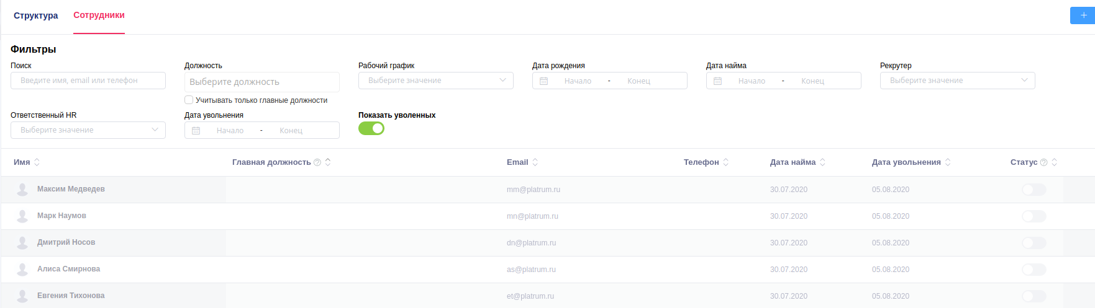
Task: Open the Рабочий график dropdown
Action: 435,81
